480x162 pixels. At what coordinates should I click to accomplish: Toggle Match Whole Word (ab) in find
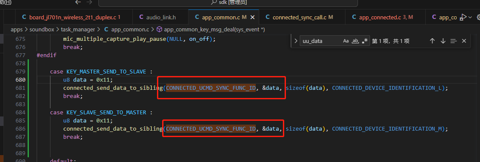tap(355, 41)
